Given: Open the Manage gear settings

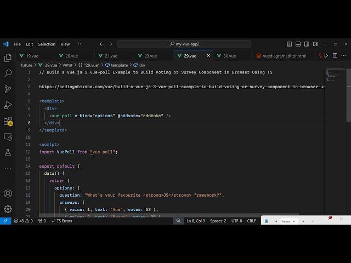Looking at the screenshot, I should tap(8, 209).
